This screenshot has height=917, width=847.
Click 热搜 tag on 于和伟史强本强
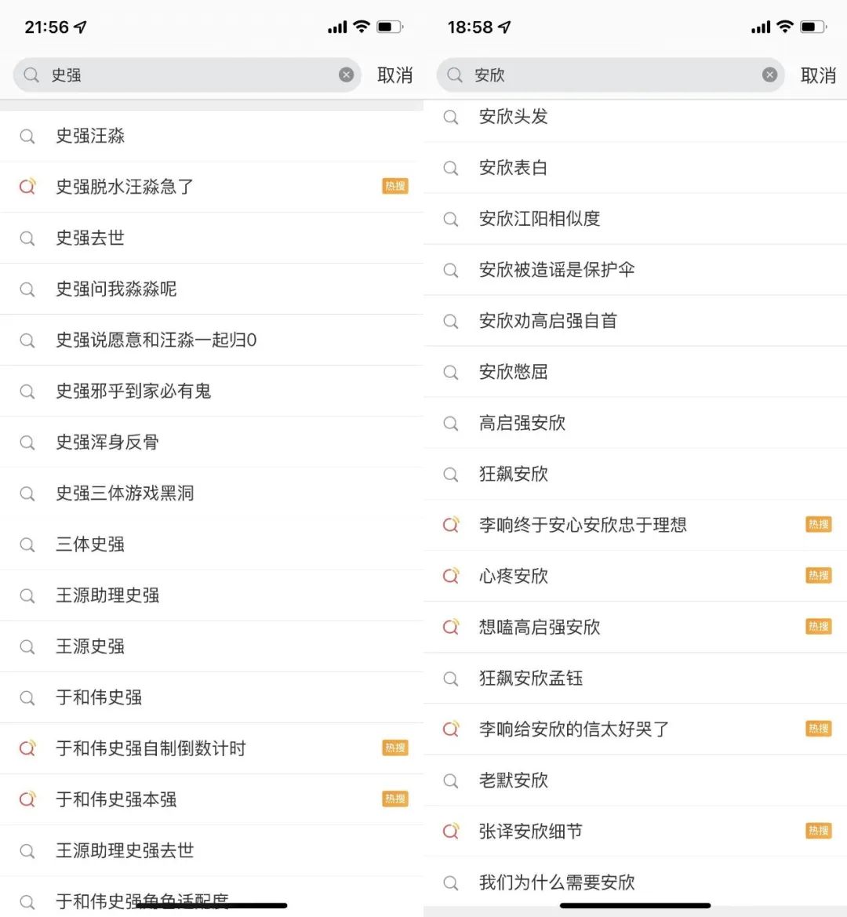point(394,799)
